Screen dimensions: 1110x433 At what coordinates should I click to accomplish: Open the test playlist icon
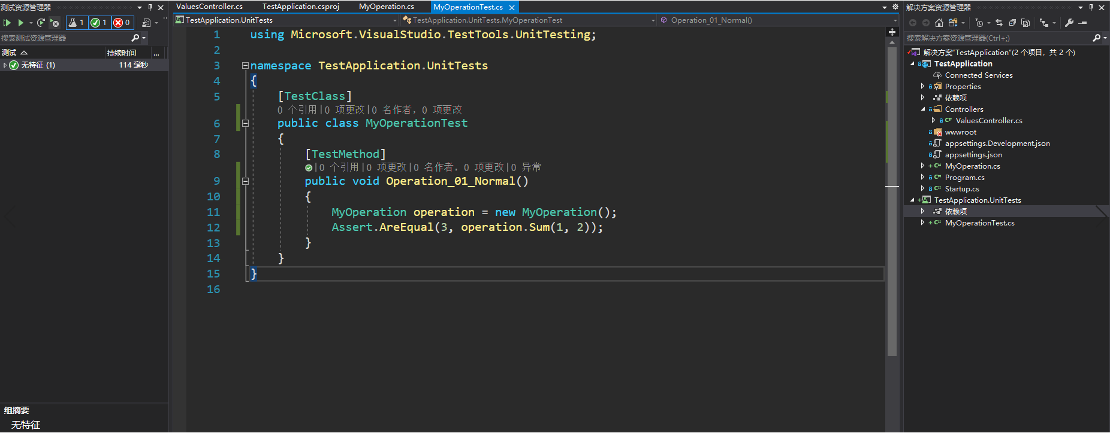click(146, 23)
